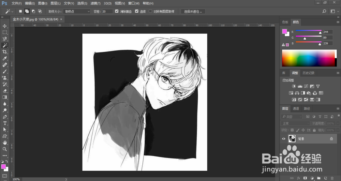This screenshot has width=341, height=181.
Task: Create a new layer button
Action: pos(325,178)
